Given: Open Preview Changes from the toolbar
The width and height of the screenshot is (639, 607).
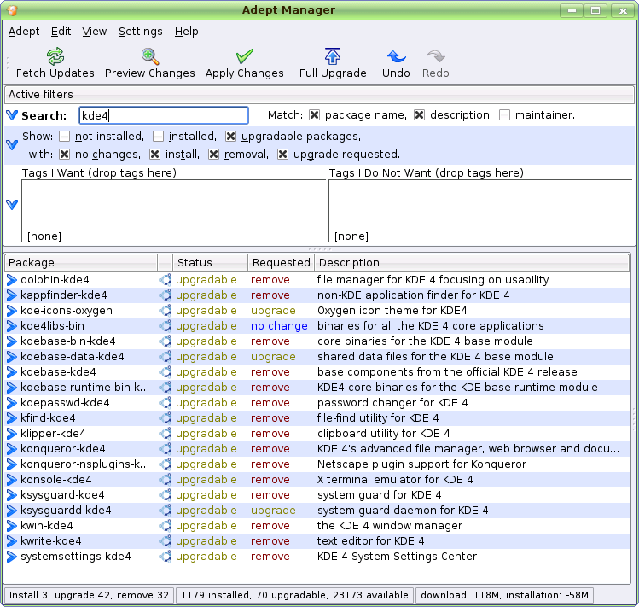Looking at the screenshot, I should click(x=150, y=56).
